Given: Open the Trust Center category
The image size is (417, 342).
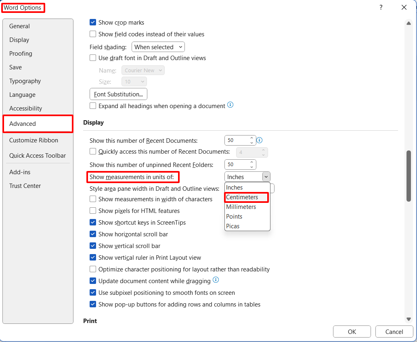Looking at the screenshot, I should coord(38,186).
